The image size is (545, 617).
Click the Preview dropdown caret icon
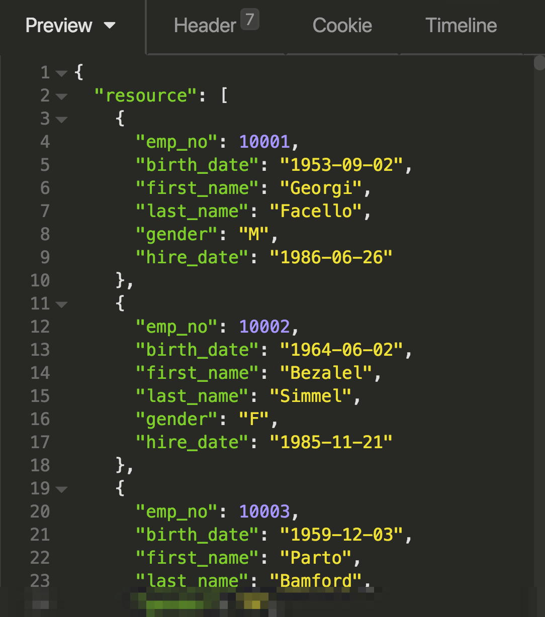coord(110,26)
